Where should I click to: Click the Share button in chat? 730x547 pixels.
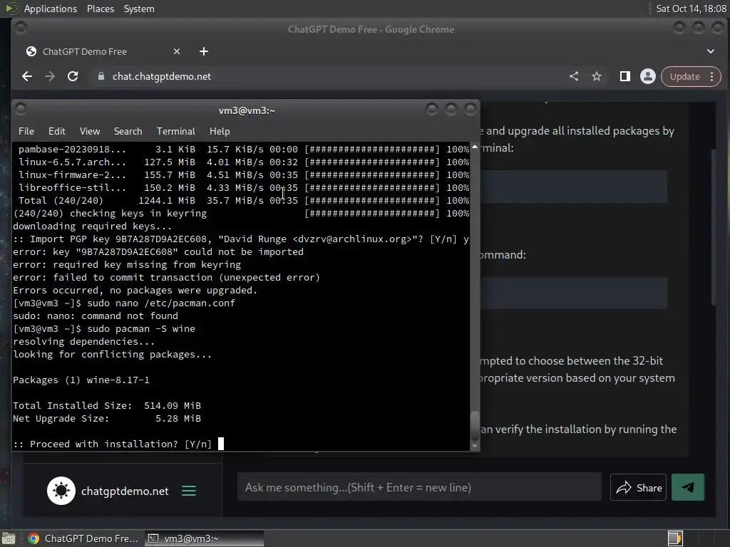click(x=638, y=487)
